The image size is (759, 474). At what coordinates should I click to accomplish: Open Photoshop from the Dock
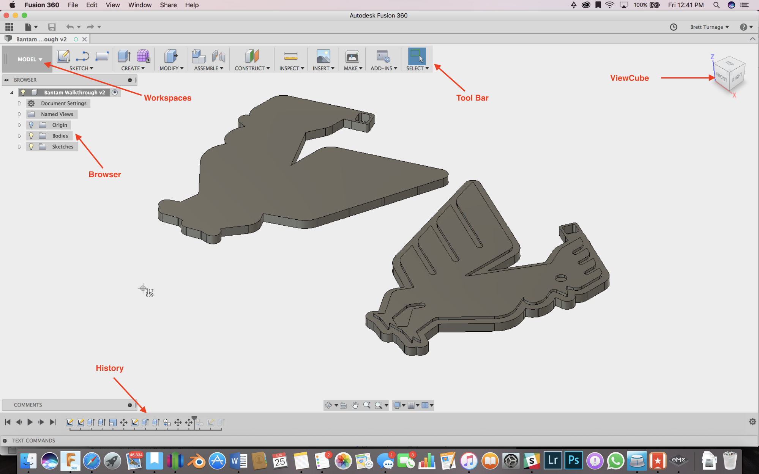click(x=574, y=461)
